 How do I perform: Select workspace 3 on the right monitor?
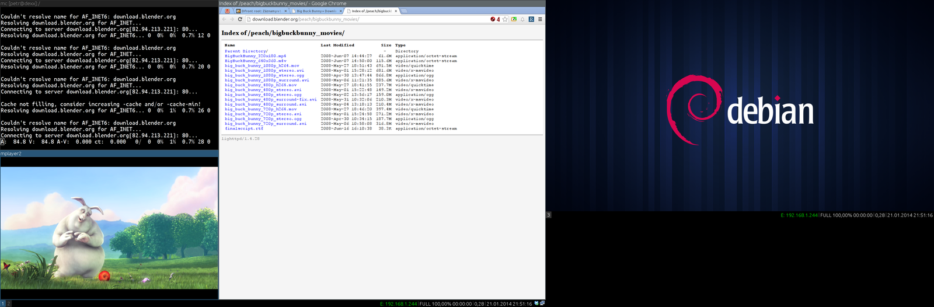pyautogui.click(x=548, y=215)
